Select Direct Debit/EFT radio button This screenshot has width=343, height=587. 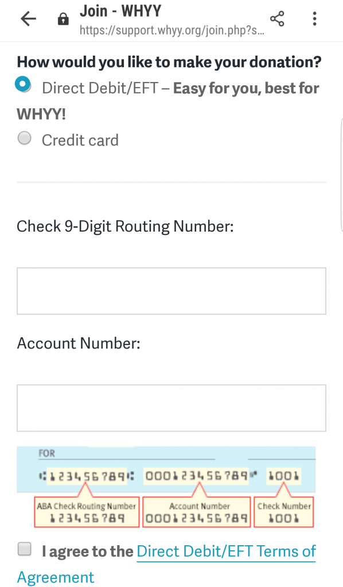[23, 84]
